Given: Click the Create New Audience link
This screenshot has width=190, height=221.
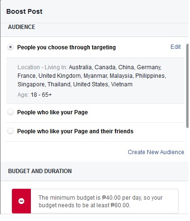Looking at the screenshot, I should 156,152.
